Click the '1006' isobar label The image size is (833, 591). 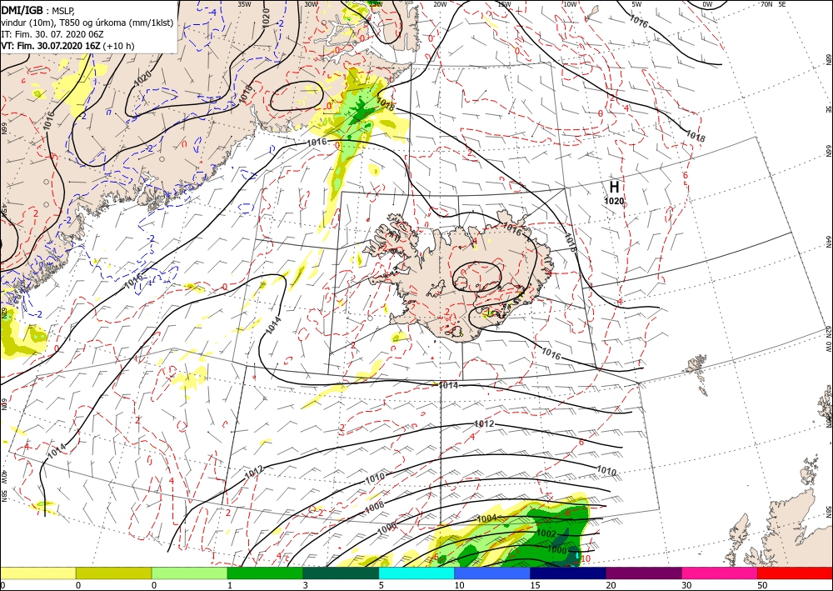click(x=387, y=528)
